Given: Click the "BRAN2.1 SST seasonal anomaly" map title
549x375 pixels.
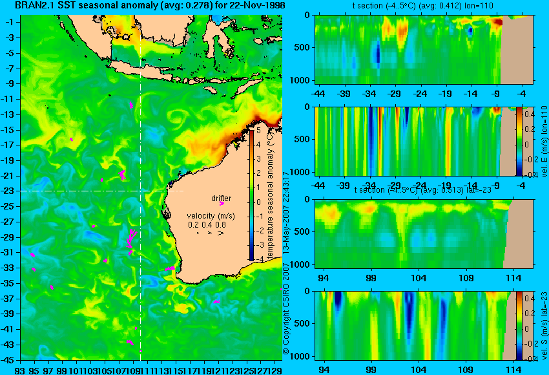Looking at the screenshot, I should pyautogui.click(x=150, y=5).
